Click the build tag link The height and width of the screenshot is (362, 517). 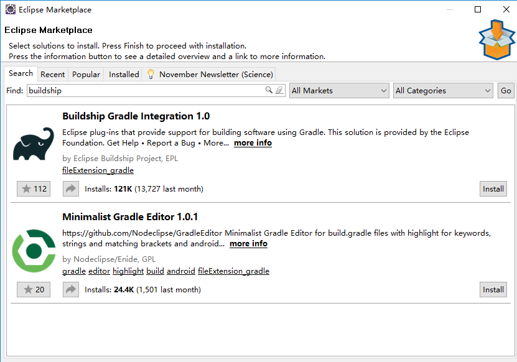point(156,271)
